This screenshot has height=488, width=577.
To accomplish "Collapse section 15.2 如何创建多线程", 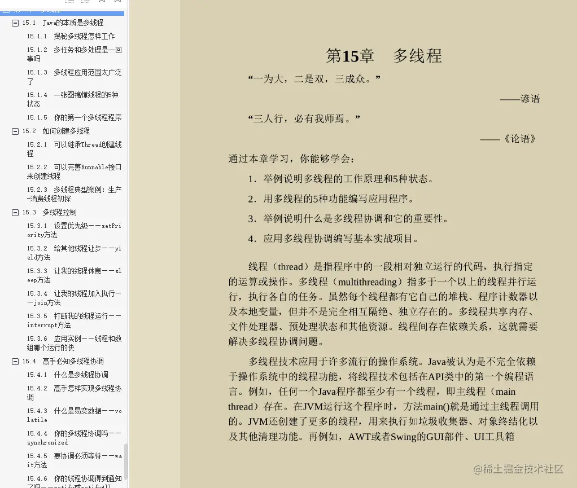I will pos(15,131).
